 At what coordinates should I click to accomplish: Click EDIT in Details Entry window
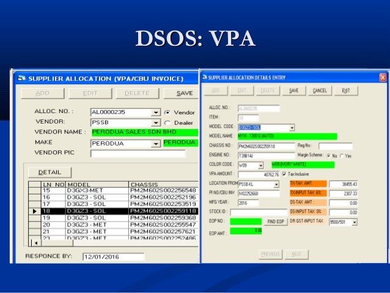241,91
